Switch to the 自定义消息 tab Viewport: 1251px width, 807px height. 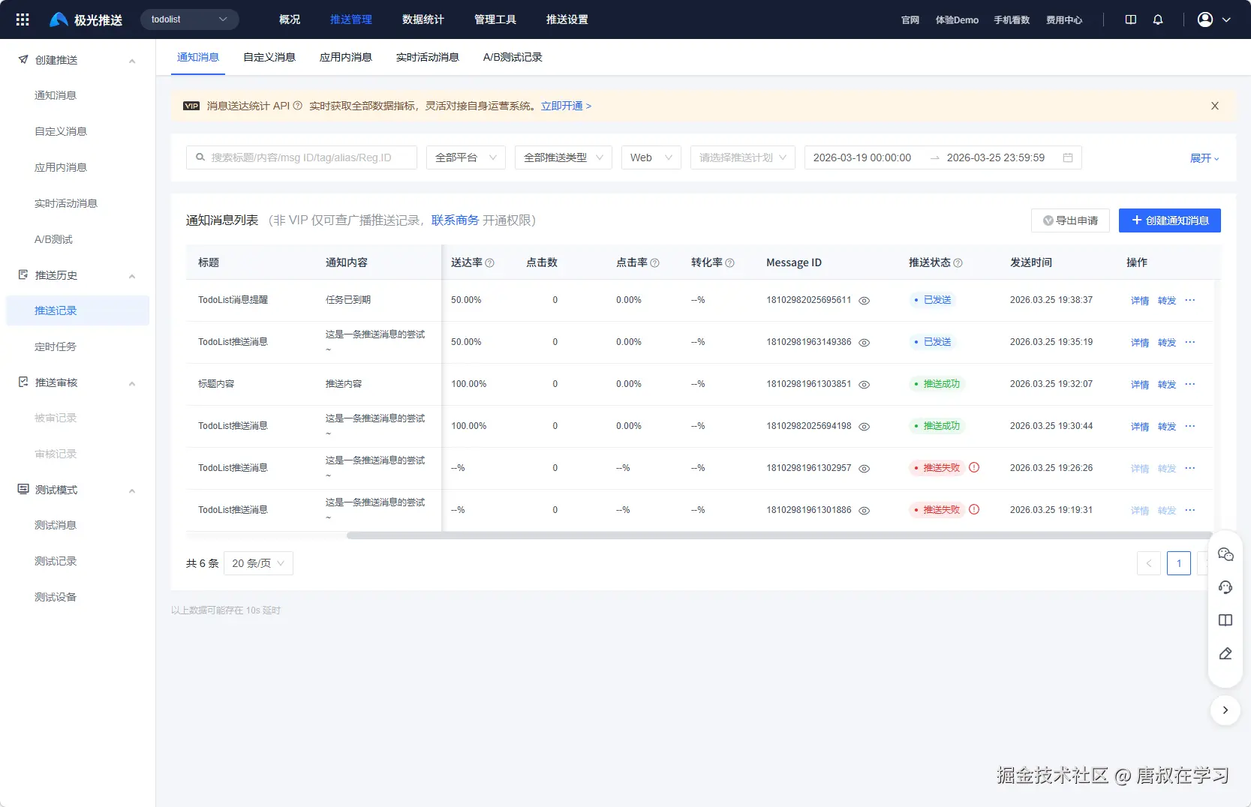(269, 57)
